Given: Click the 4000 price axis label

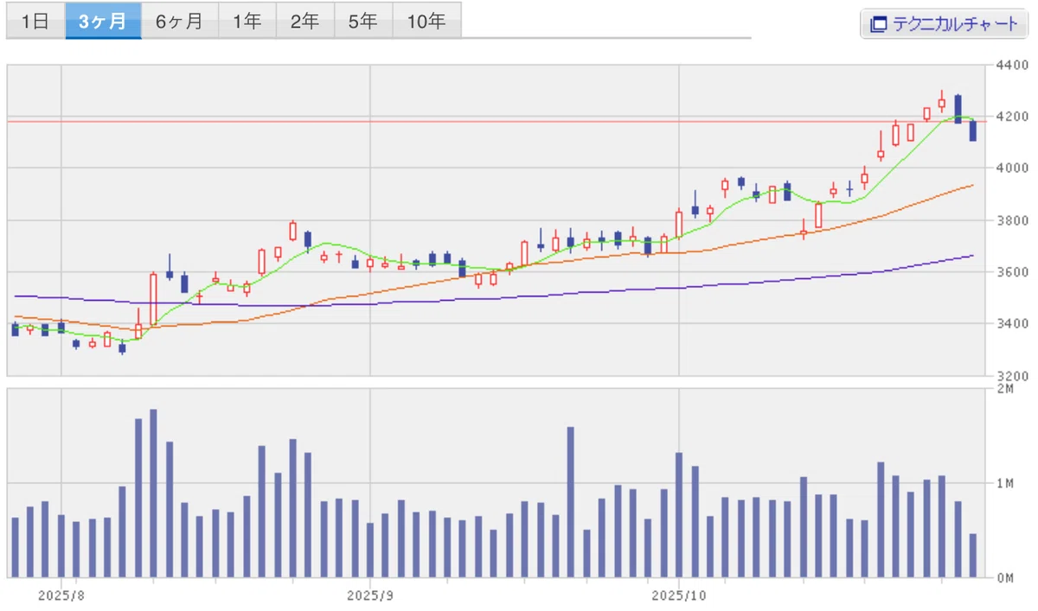Looking at the screenshot, I should (x=1011, y=169).
